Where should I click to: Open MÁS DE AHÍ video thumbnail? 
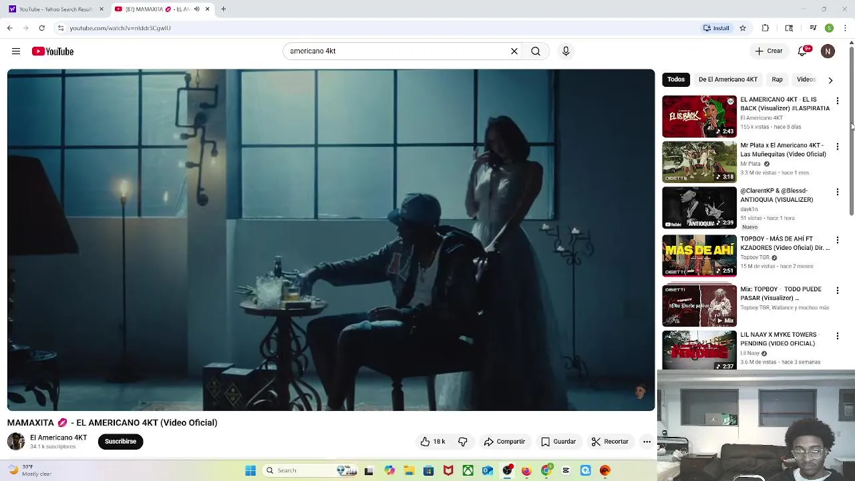(x=699, y=255)
